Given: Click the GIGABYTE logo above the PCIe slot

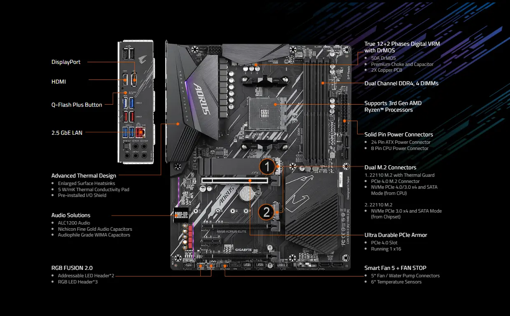Looking at the screenshot, I should coord(243,250).
